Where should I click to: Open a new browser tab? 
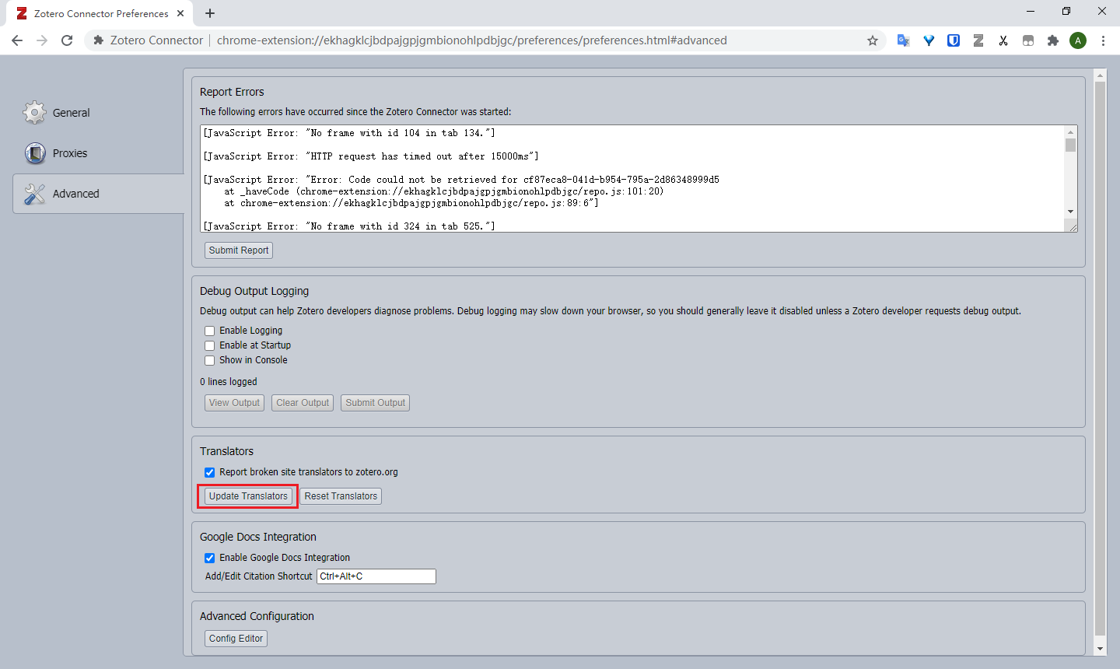pyautogui.click(x=210, y=13)
